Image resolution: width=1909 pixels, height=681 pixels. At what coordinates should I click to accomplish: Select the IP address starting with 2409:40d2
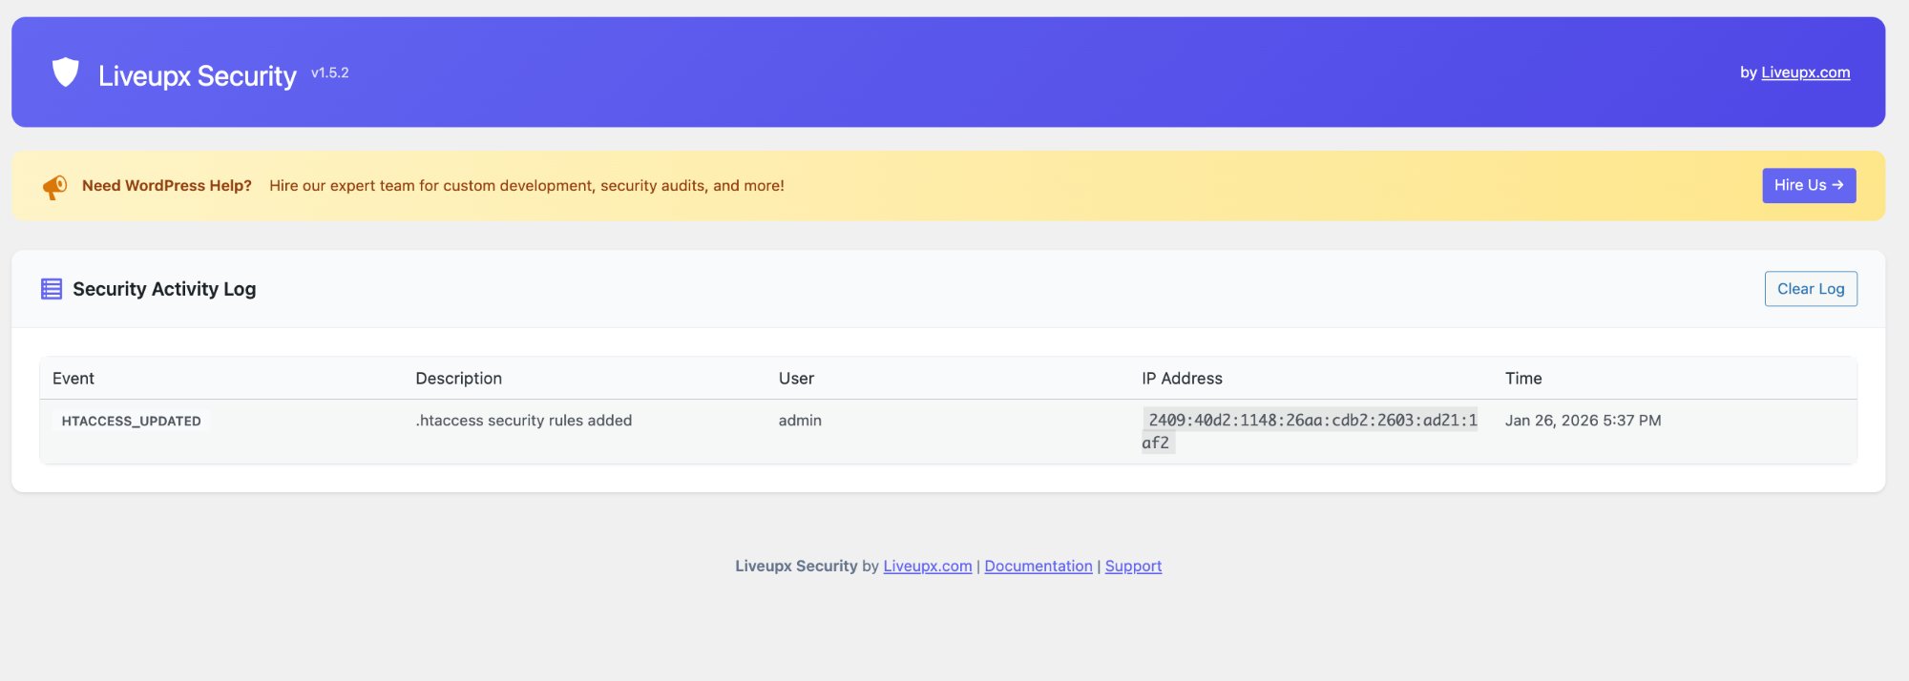1310,431
